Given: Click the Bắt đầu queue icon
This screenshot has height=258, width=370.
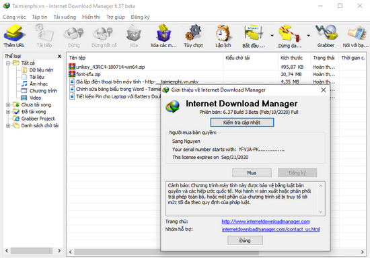Looking at the screenshot, I should [254, 33].
